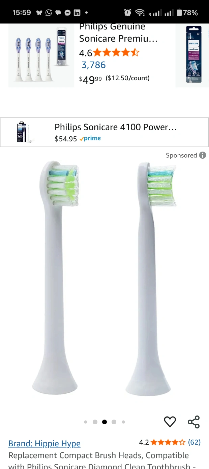Open Philips Sonicare 4100 Power banner
This screenshot has width=209, height=469.
[x=104, y=132]
